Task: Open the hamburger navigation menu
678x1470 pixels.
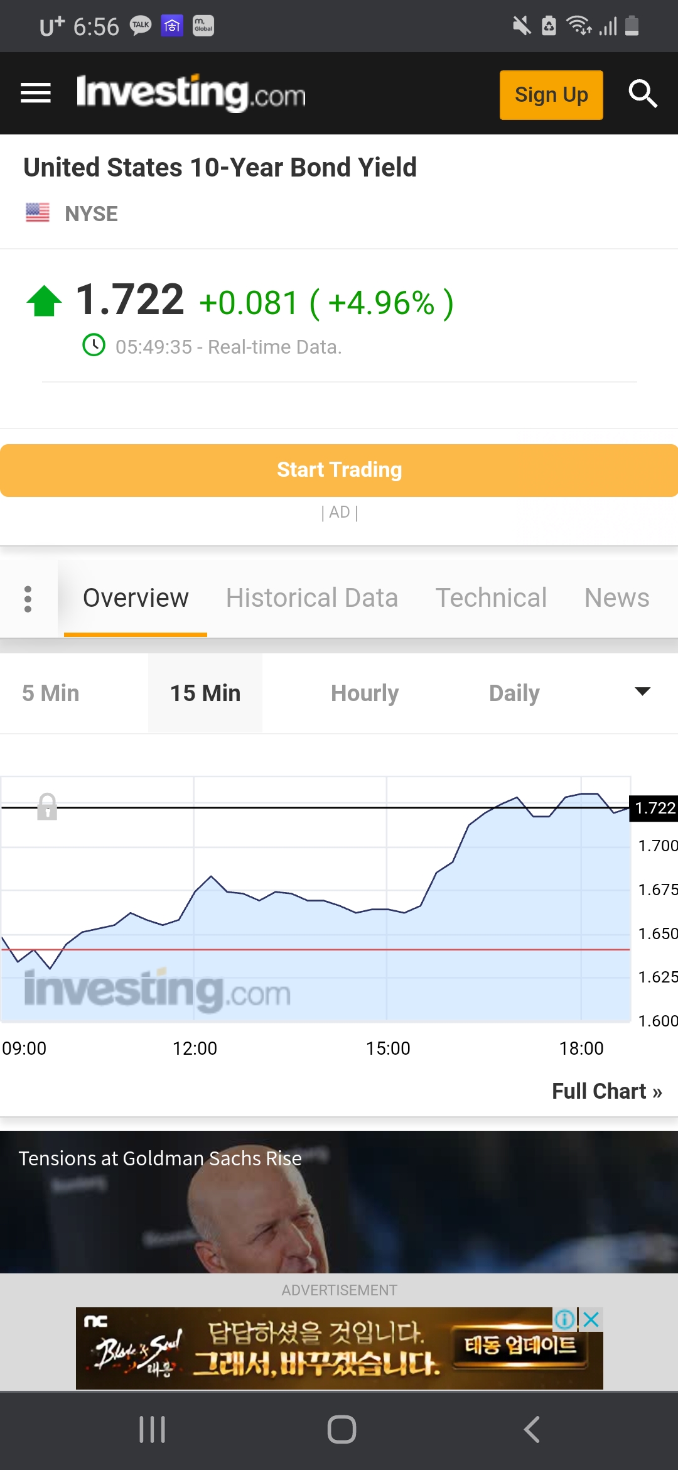Action: pos(36,94)
